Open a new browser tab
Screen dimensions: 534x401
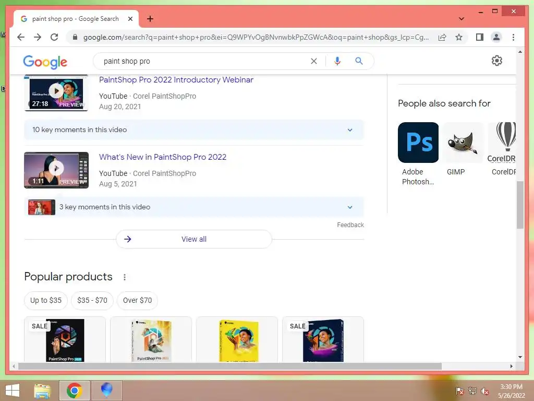(150, 19)
